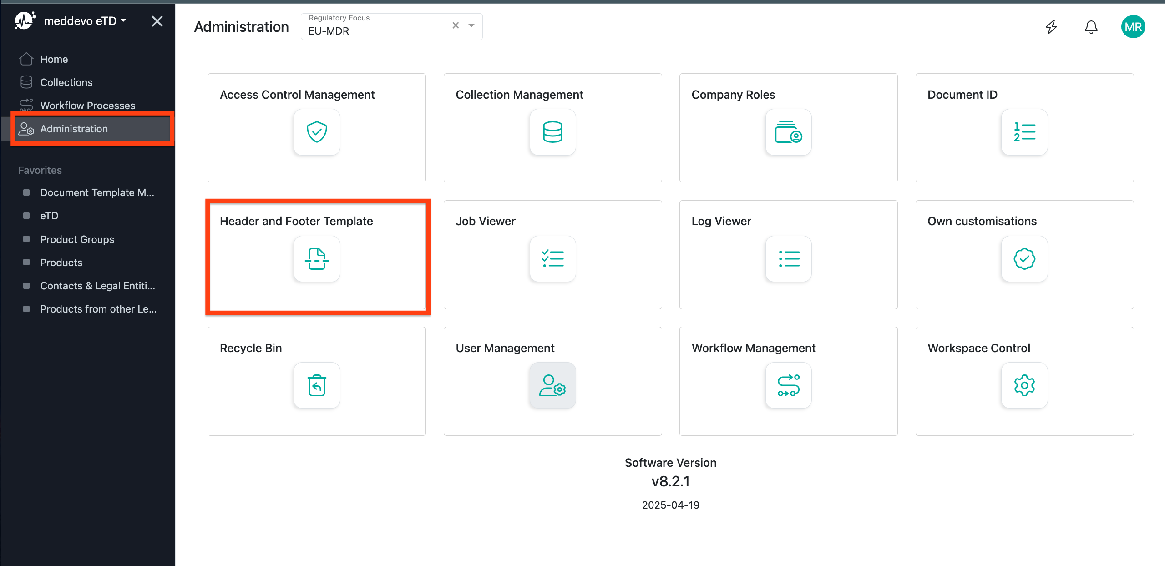Open the notifications bell
This screenshot has width=1165, height=566.
[1091, 27]
